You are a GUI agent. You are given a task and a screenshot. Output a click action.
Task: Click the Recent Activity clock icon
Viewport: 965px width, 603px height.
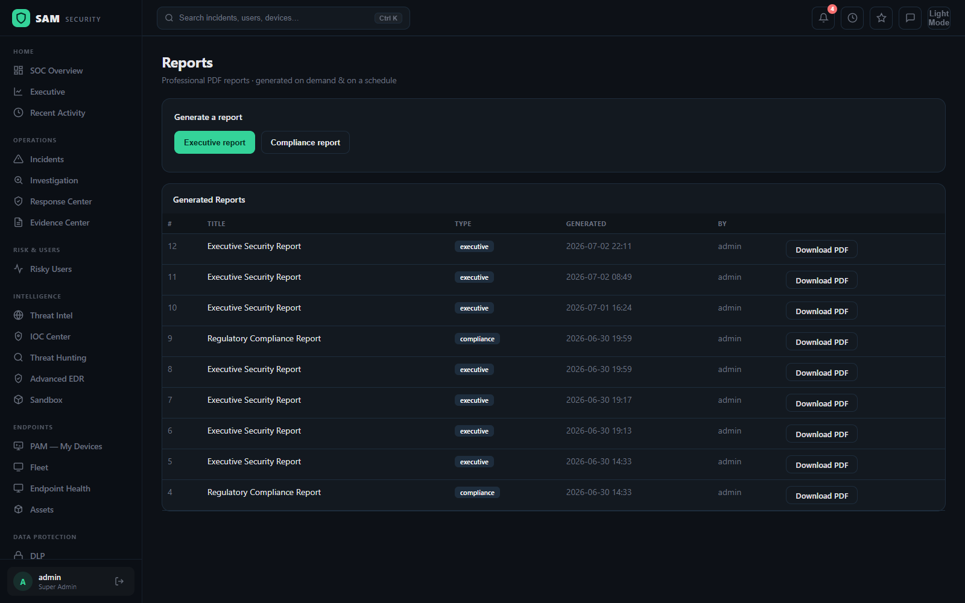click(19, 113)
